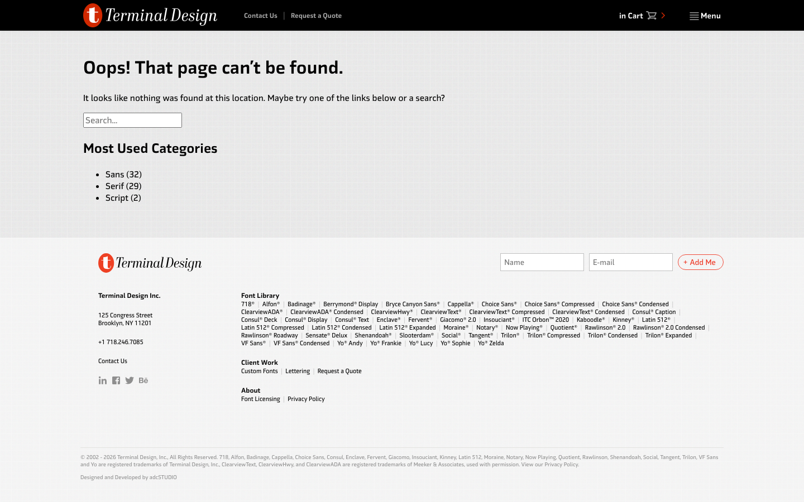Open the Behance social icon
The height and width of the screenshot is (502, 804).
pos(143,380)
